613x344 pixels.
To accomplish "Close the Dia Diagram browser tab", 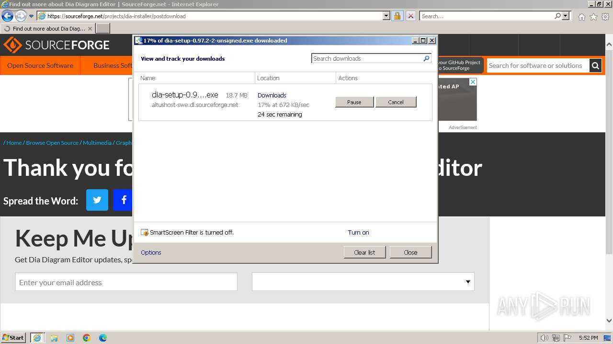I will coord(90,29).
